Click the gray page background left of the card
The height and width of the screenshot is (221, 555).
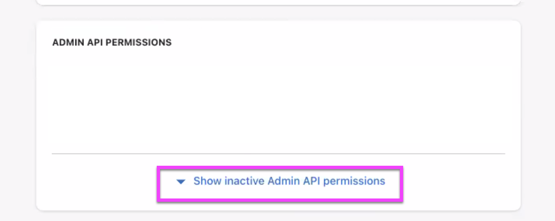[x=18, y=115]
